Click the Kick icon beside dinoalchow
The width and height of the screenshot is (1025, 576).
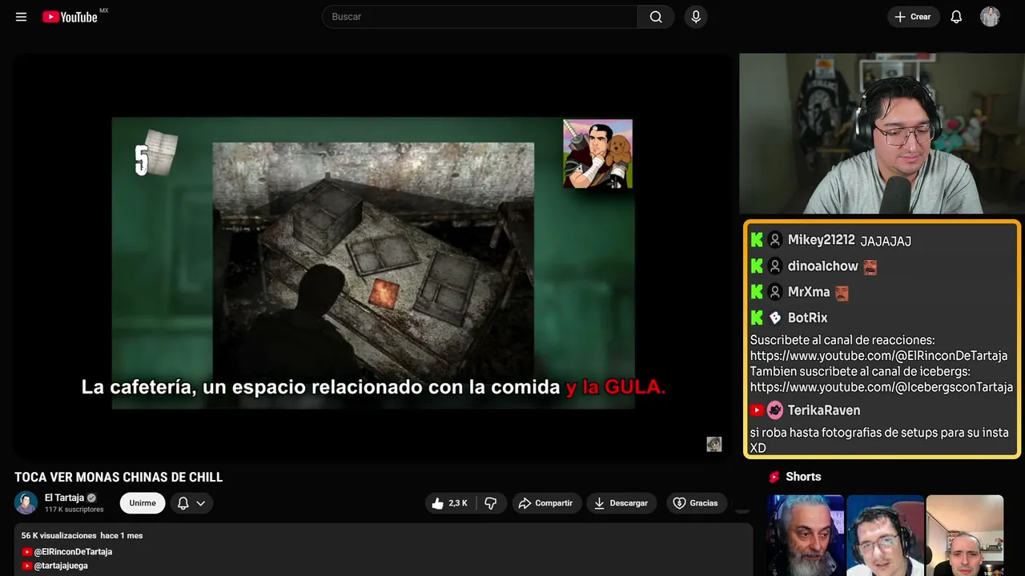[757, 266]
